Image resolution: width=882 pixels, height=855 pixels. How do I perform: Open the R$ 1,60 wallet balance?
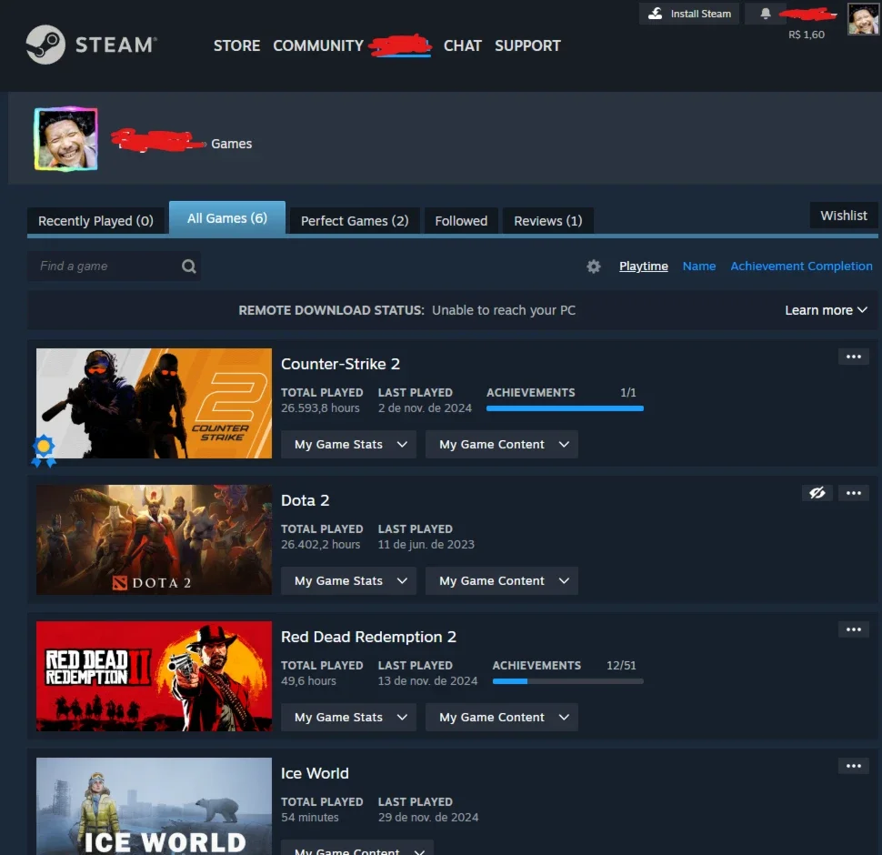tap(807, 35)
